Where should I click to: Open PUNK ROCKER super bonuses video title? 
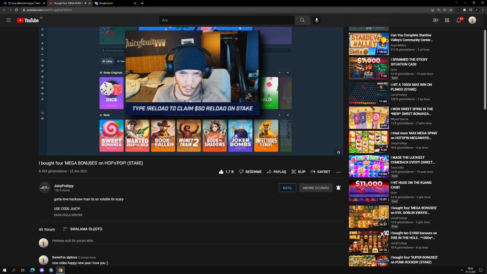(414, 259)
